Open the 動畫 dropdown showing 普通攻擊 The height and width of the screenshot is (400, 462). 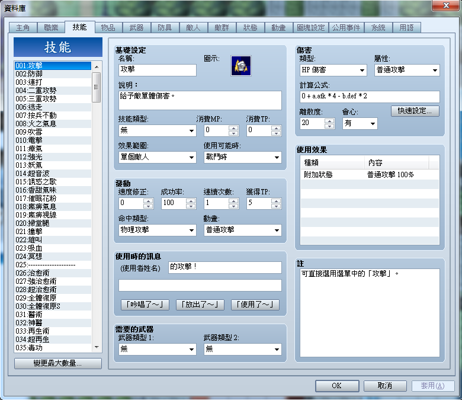(x=242, y=230)
